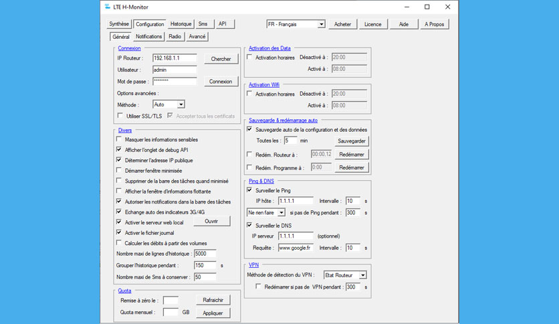
Task: Open the Ne rien faire action dropdown
Action: click(266, 213)
